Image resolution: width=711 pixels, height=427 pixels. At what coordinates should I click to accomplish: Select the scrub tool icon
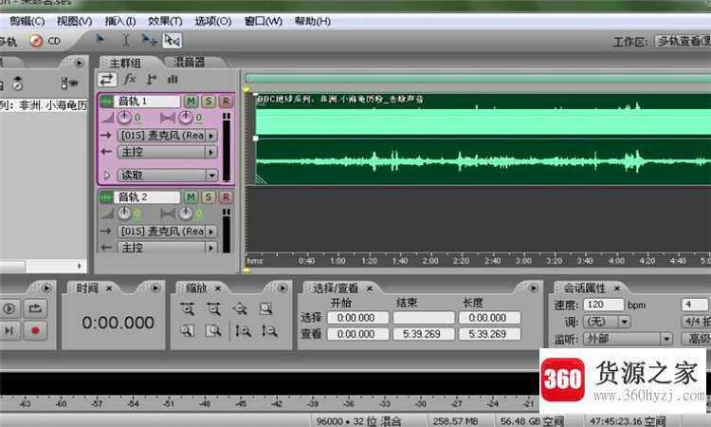(x=173, y=41)
